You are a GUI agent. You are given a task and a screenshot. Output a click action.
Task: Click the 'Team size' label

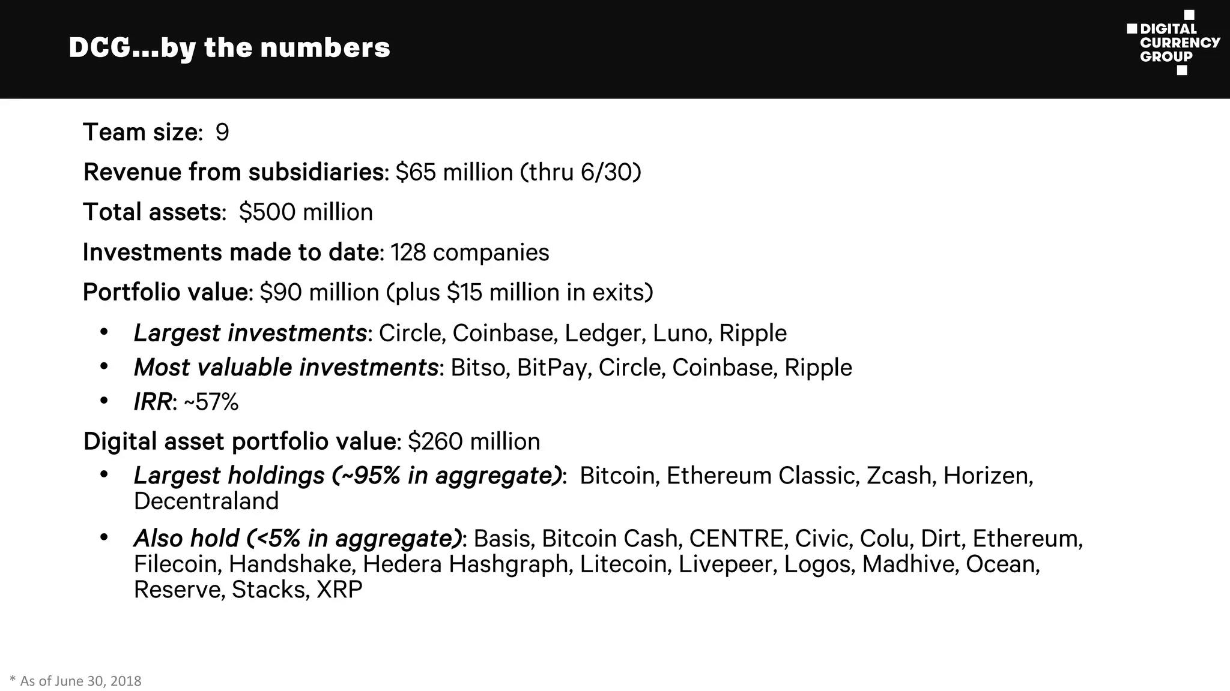click(x=142, y=133)
